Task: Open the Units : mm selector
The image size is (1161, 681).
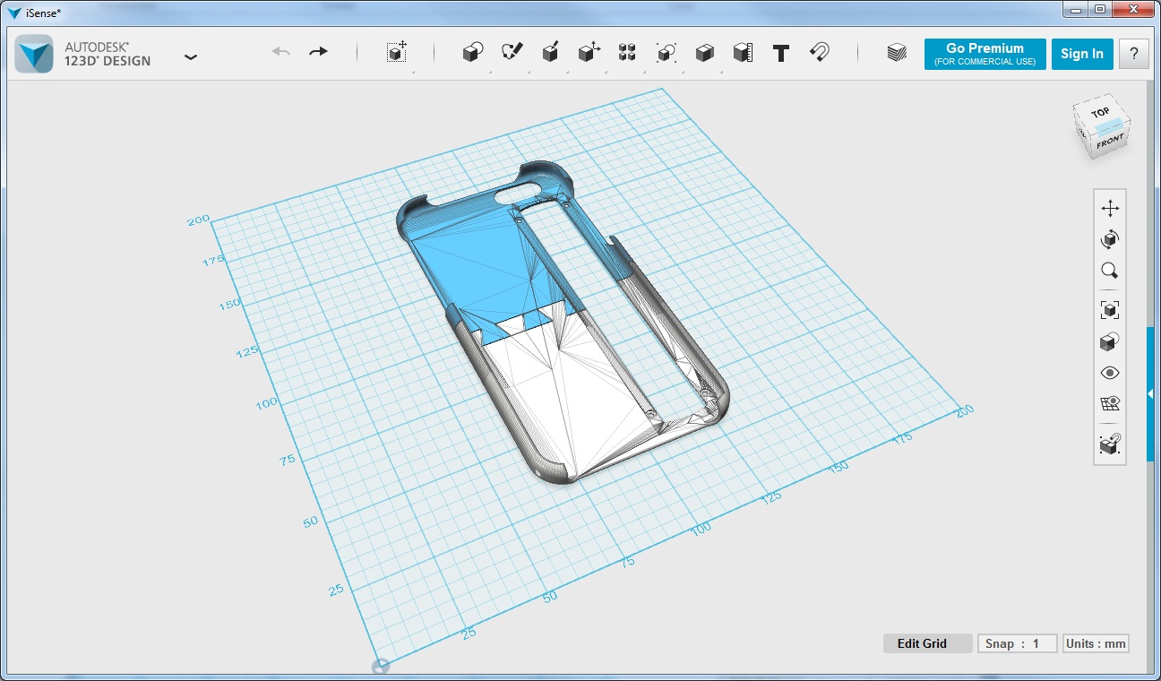Action: pos(1096,643)
